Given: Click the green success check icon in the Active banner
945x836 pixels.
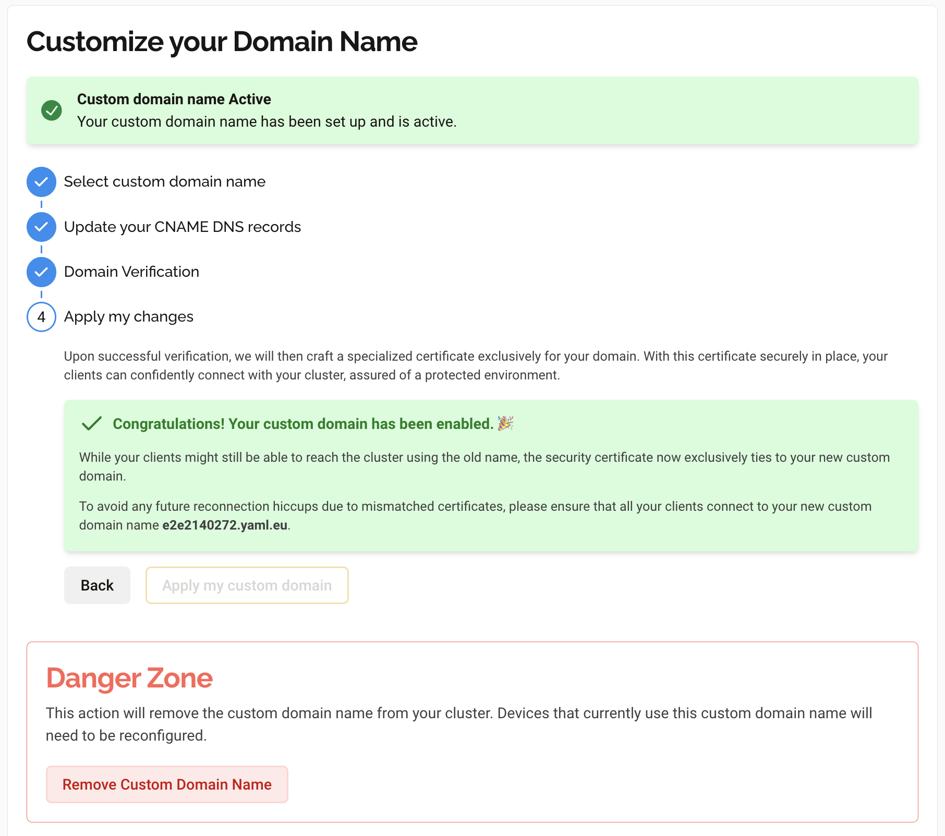Looking at the screenshot, I should (52, 110).
